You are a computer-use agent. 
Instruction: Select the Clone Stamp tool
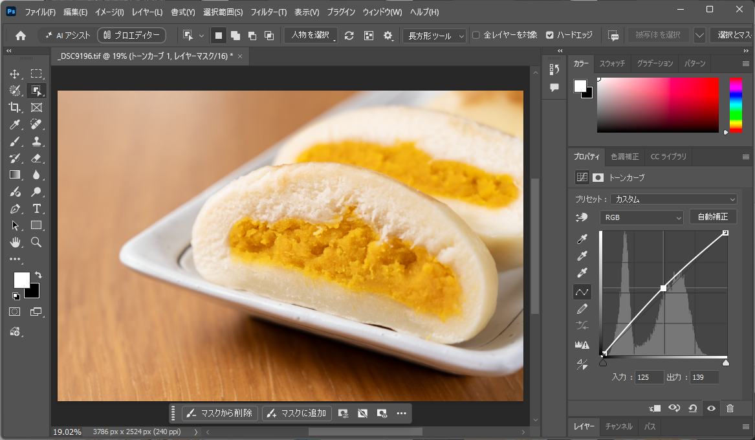[x=36, y=142]
